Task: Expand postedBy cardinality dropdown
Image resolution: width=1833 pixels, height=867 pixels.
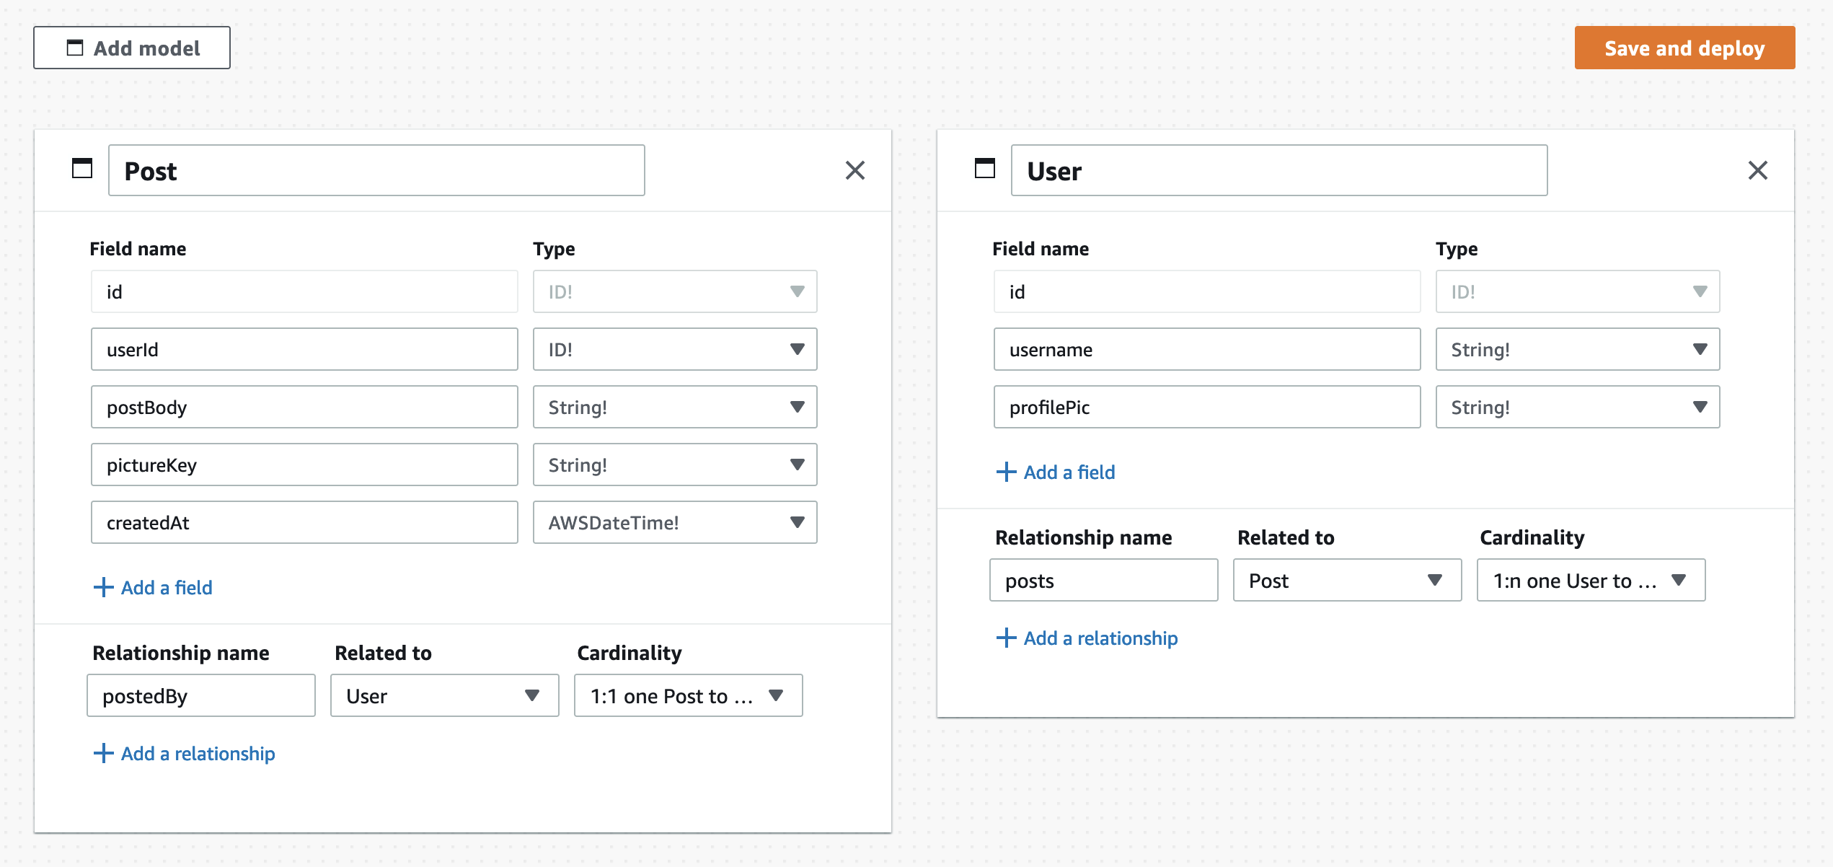Action: pyautogui.click(x=688, y=695)
